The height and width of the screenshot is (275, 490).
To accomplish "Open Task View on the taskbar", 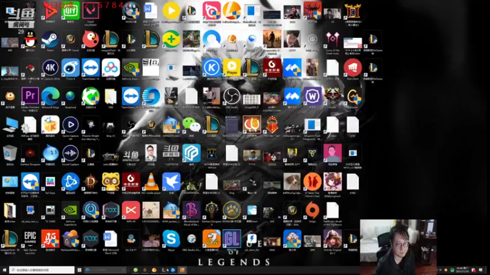I will coord(80,270).
